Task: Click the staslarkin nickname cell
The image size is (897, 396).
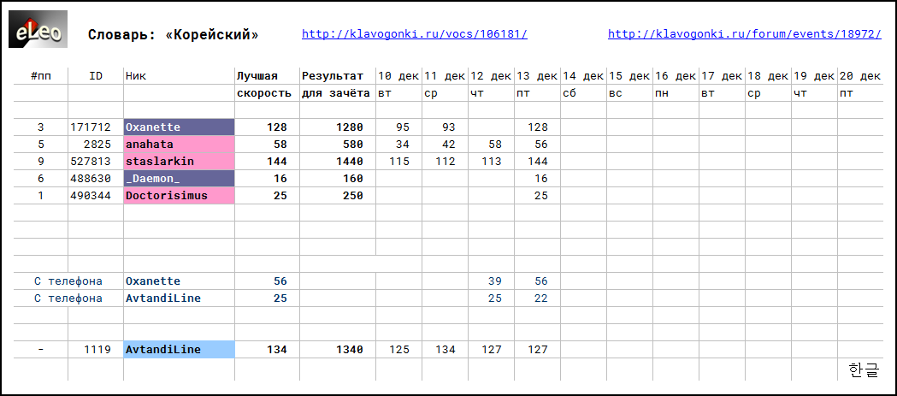Action: [x=179, y=162]
